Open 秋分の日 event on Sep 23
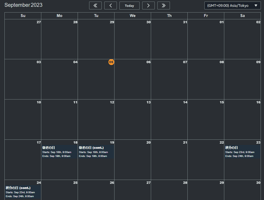264x200 pixels. [243, 152]
